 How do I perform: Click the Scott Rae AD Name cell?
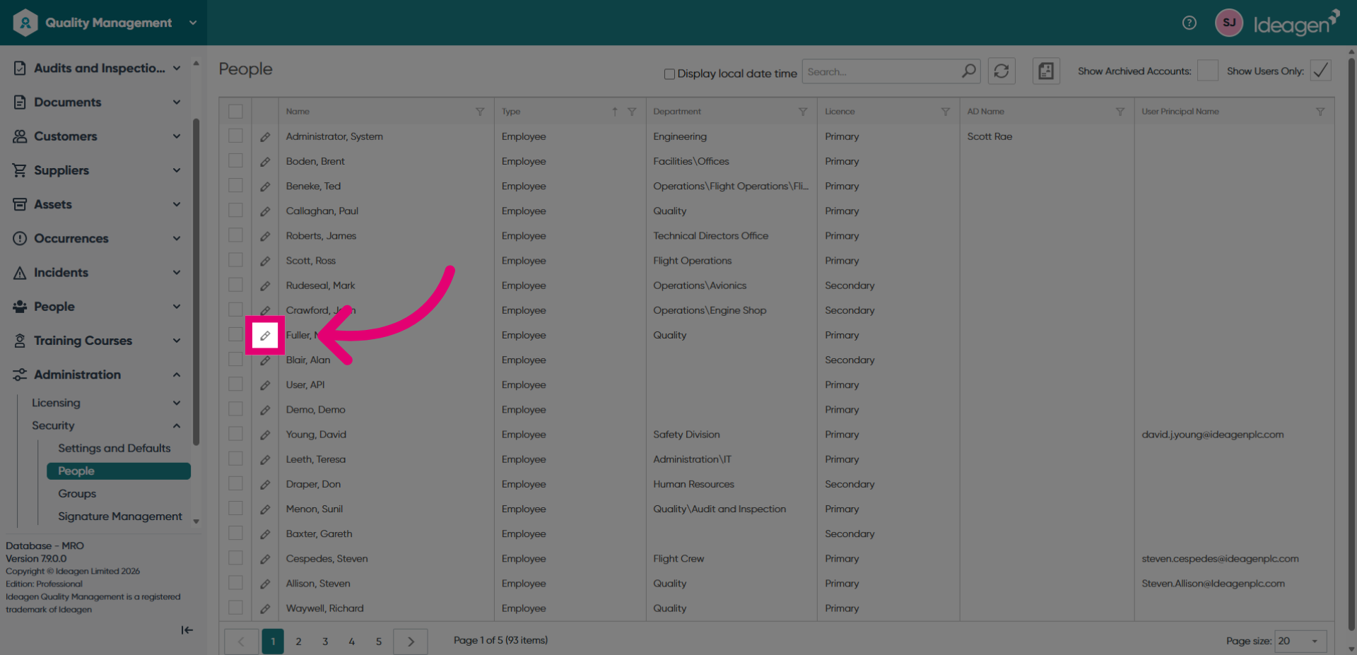(x=989, y=136)
